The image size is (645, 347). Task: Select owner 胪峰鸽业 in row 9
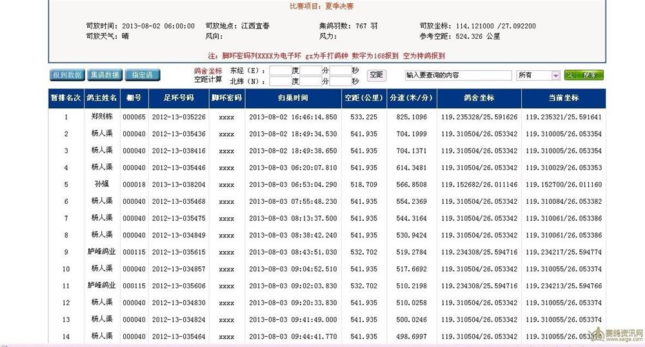(102, 251)
